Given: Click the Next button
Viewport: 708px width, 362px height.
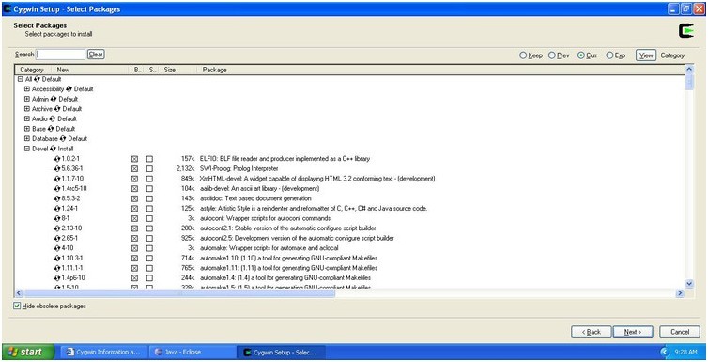Looking at the screenshot, I should pos(633,332).
